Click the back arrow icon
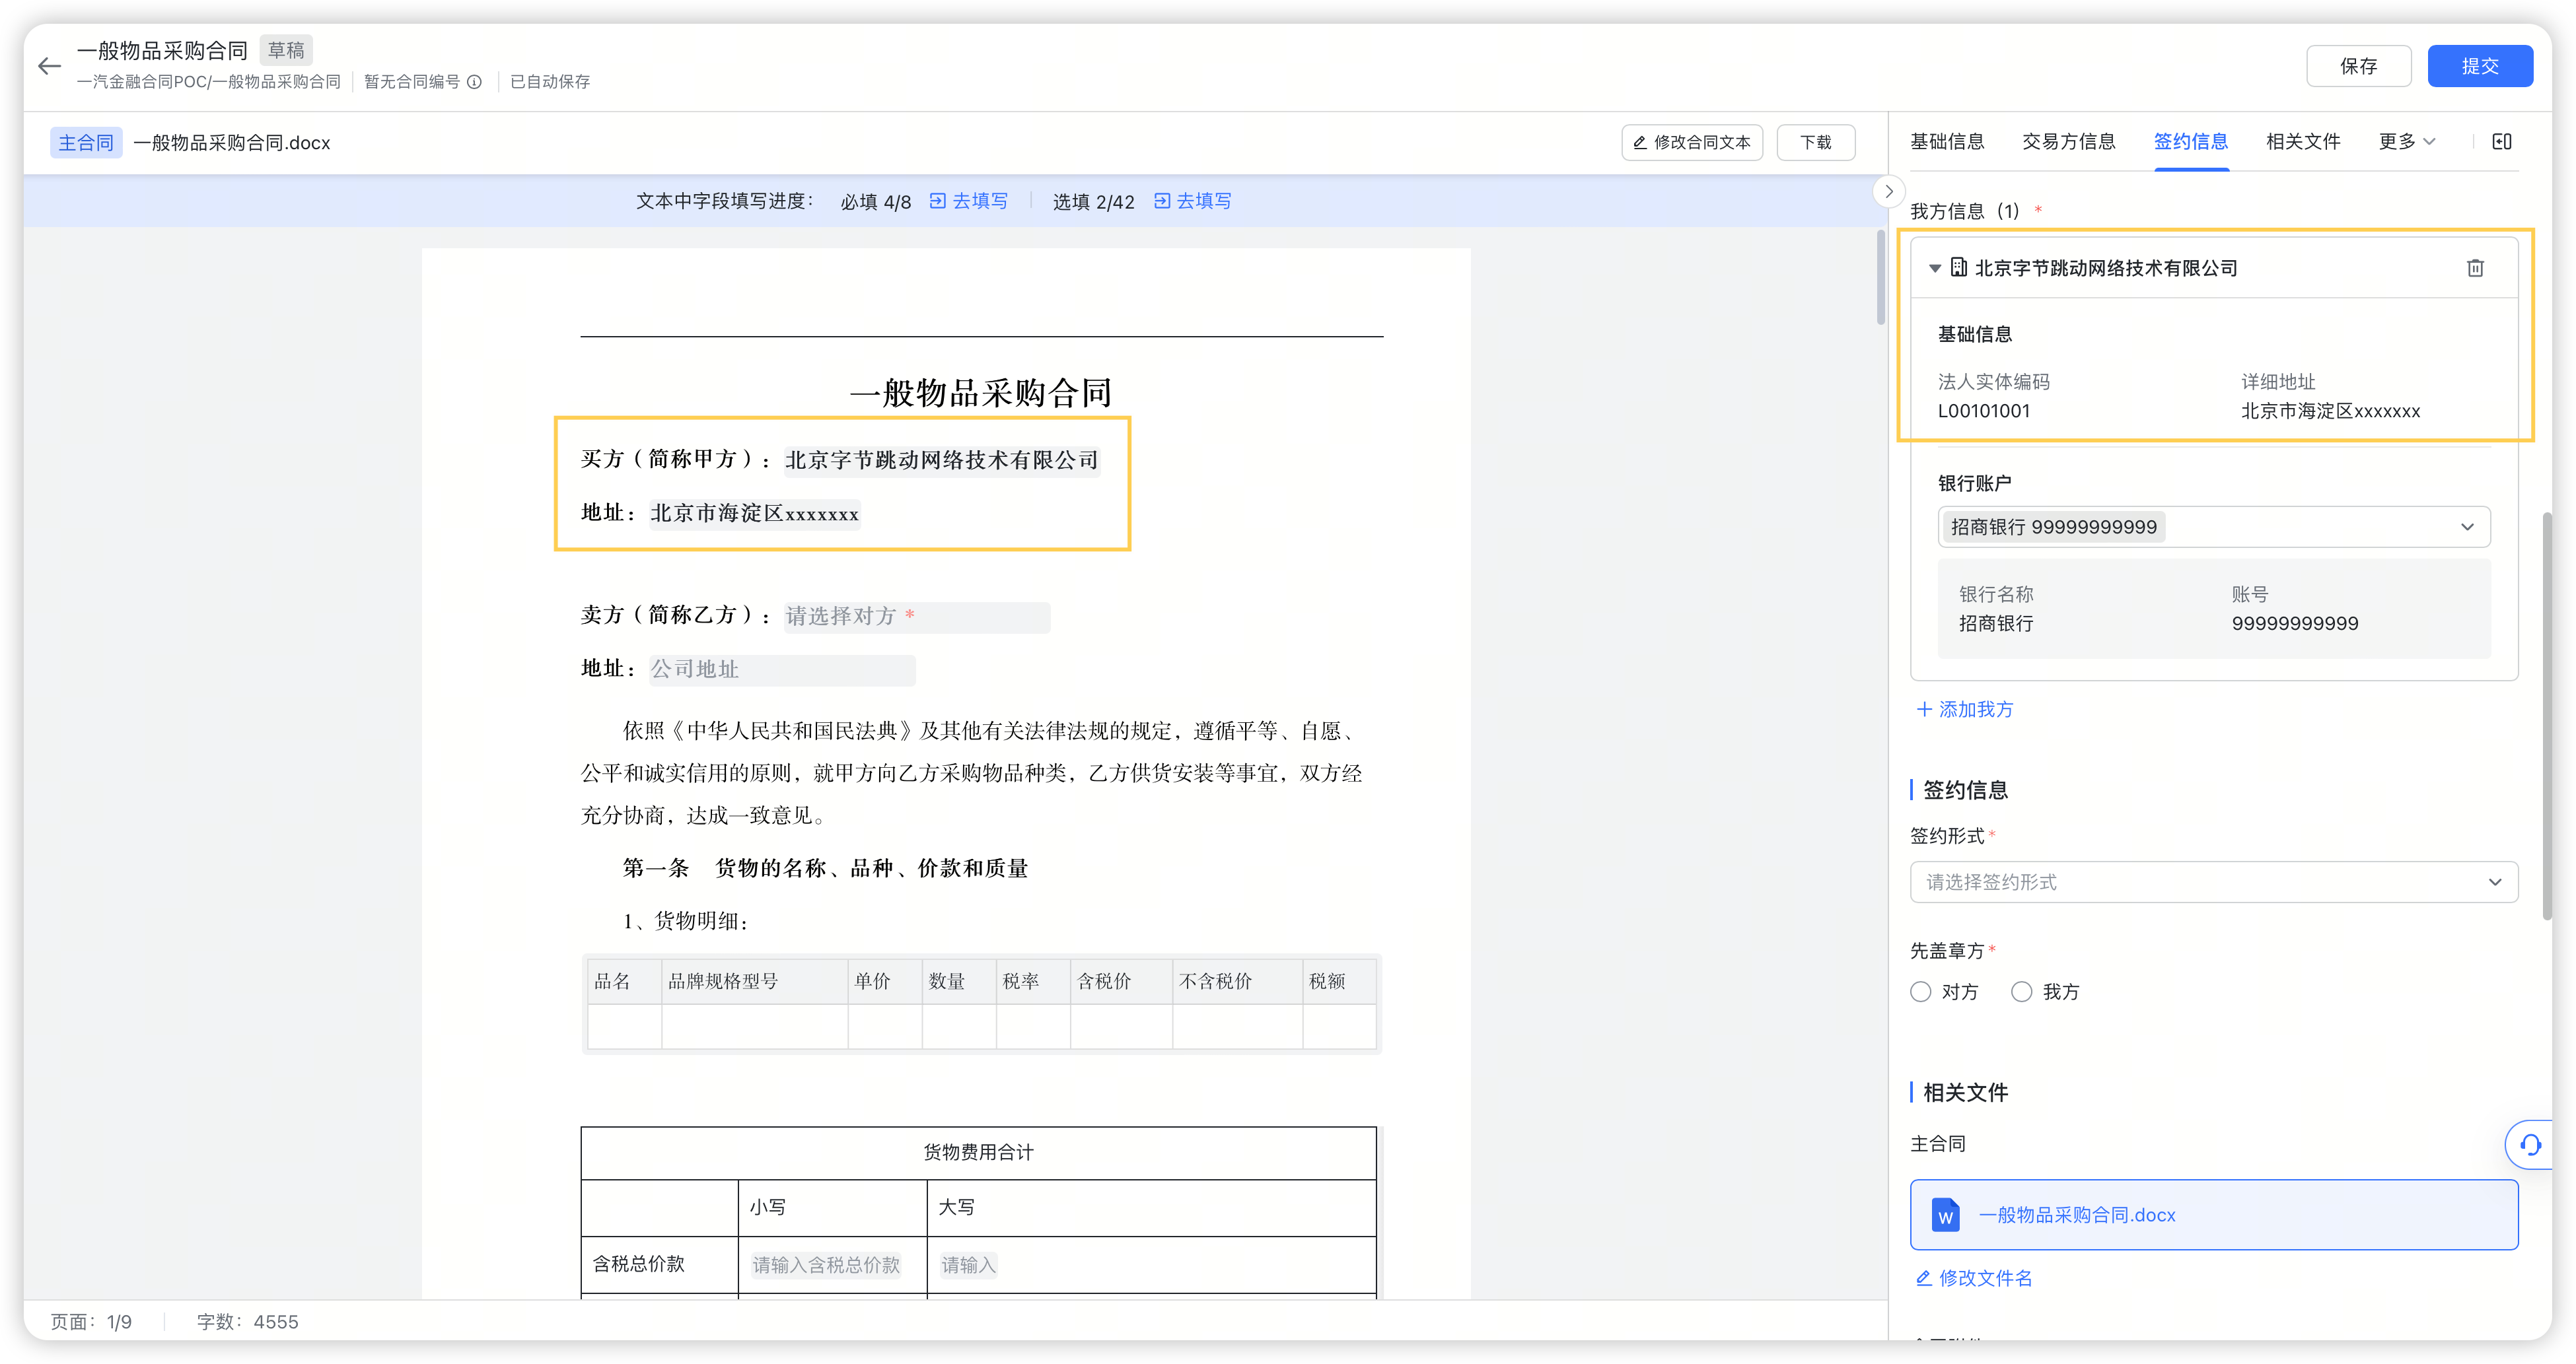Image resolution: width=2576 pixels, height=1364 pixels. [49, 67]
